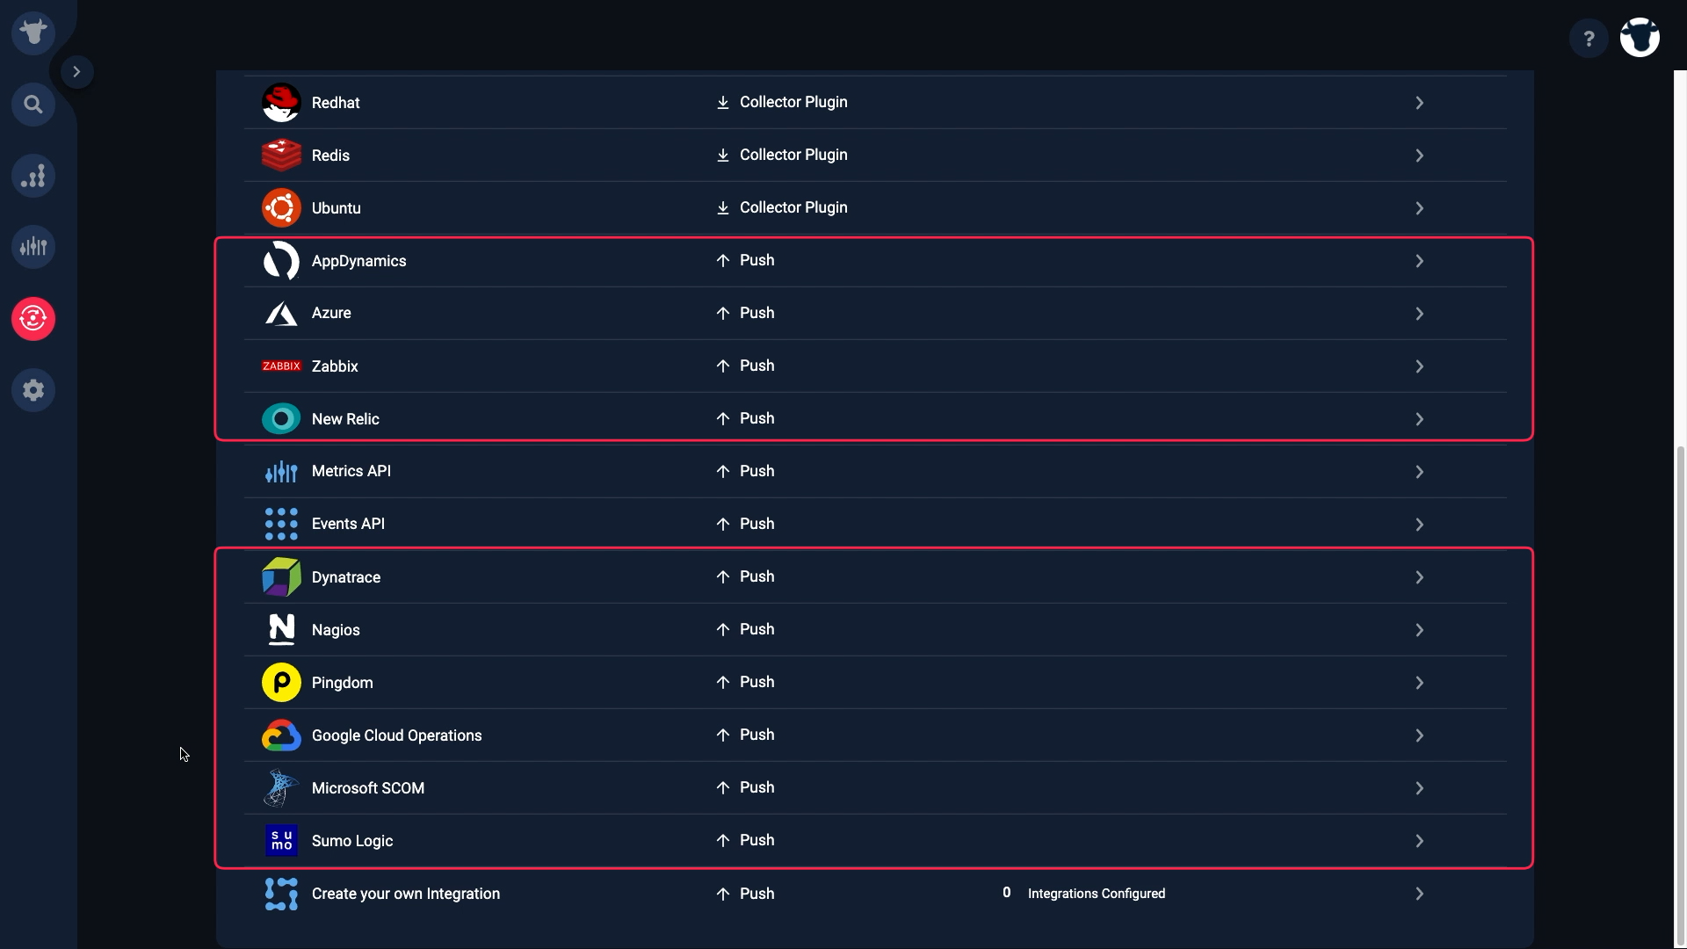Click Collector Plugin label in Redis row

(x=793, y=155)
